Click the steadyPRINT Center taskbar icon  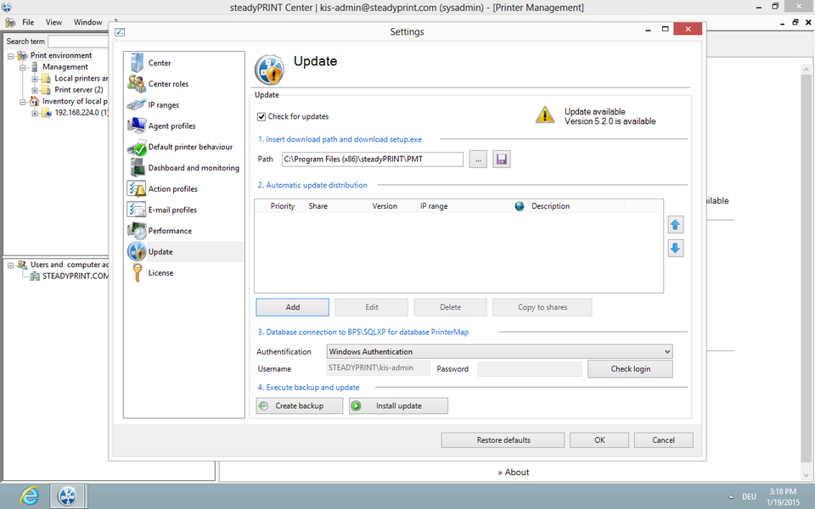coord(68,496)
